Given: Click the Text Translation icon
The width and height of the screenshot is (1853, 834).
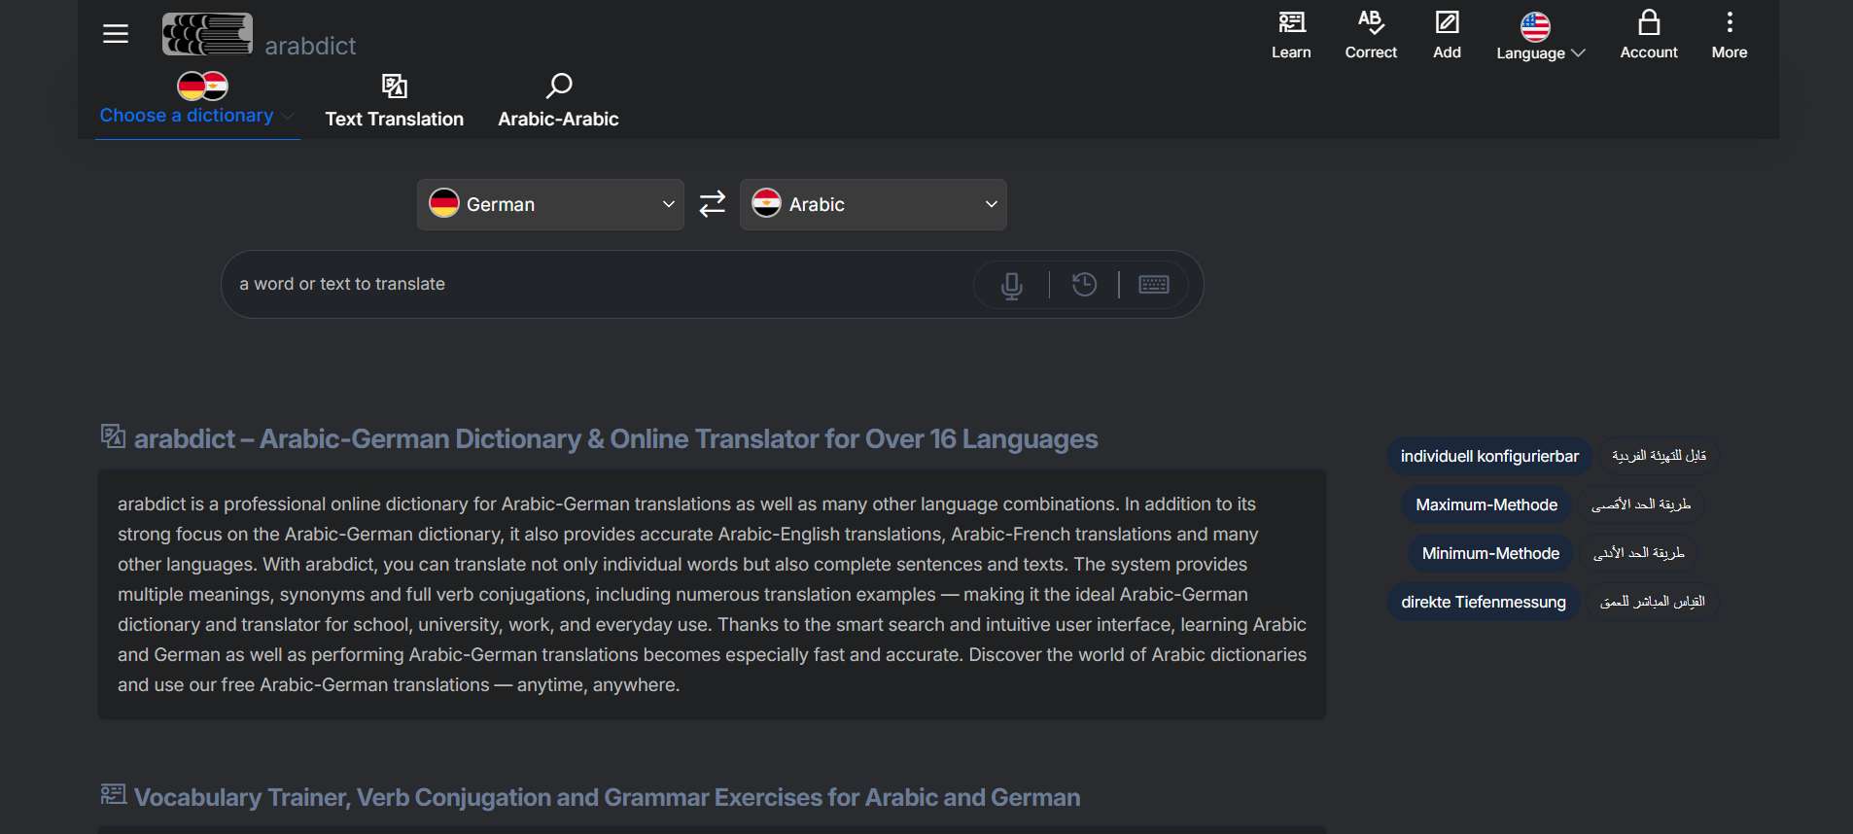Looking at the screenshot, I should 394,87.
